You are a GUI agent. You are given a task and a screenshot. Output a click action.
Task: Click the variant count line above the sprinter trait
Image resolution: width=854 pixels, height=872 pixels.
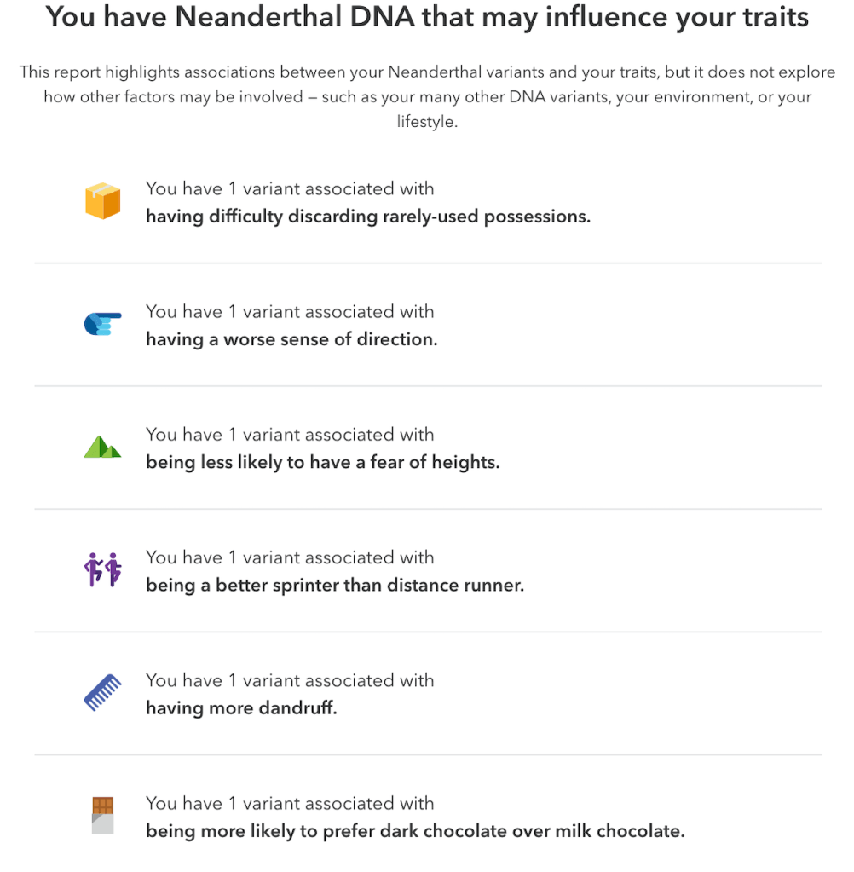[x=290, y=557]
